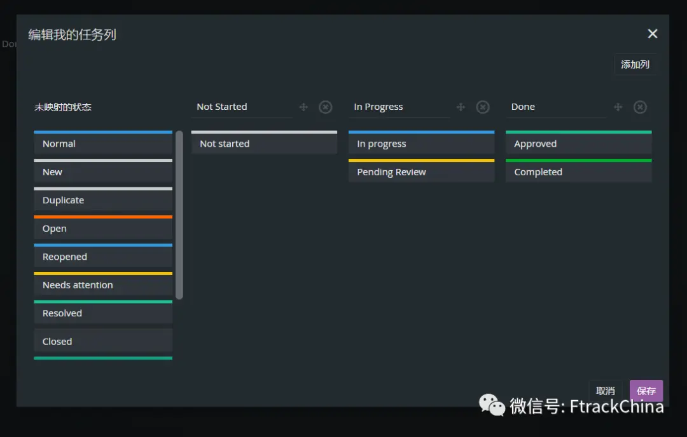
Task: Click the 取消 cancel button
Action: click(606, 391)
